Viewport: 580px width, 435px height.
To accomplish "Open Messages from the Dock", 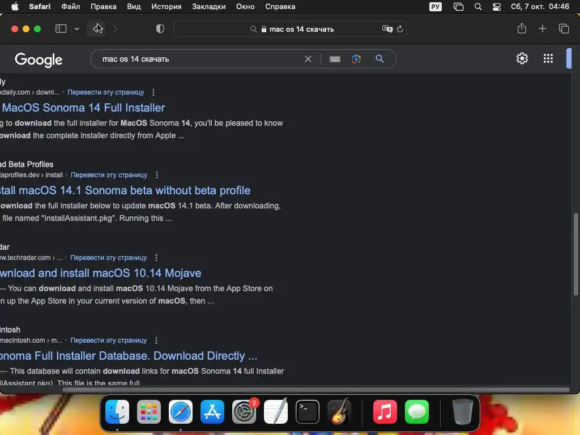I will tap(416, 412).
